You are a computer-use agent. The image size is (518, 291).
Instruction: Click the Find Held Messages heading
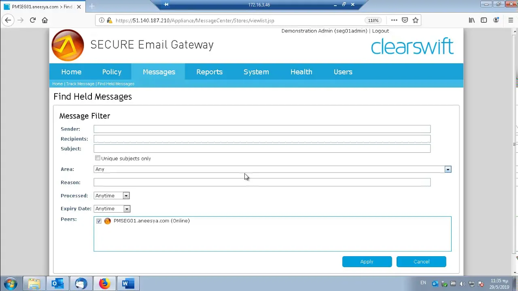point(93,97)
